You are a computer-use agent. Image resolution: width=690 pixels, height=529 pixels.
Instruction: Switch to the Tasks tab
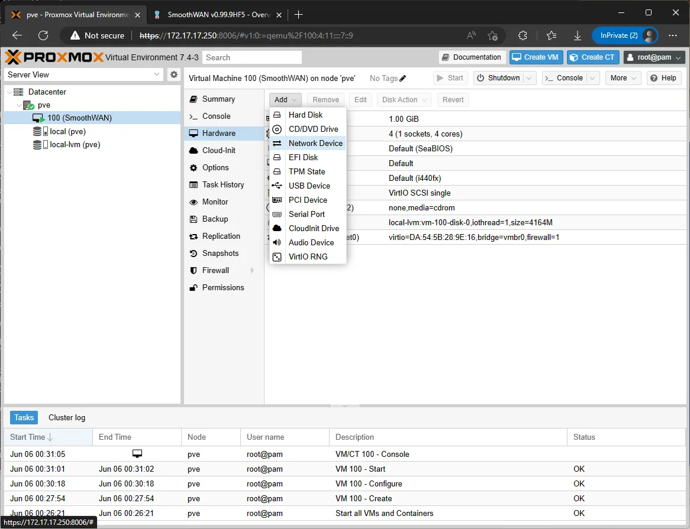[x=24, y=417]
